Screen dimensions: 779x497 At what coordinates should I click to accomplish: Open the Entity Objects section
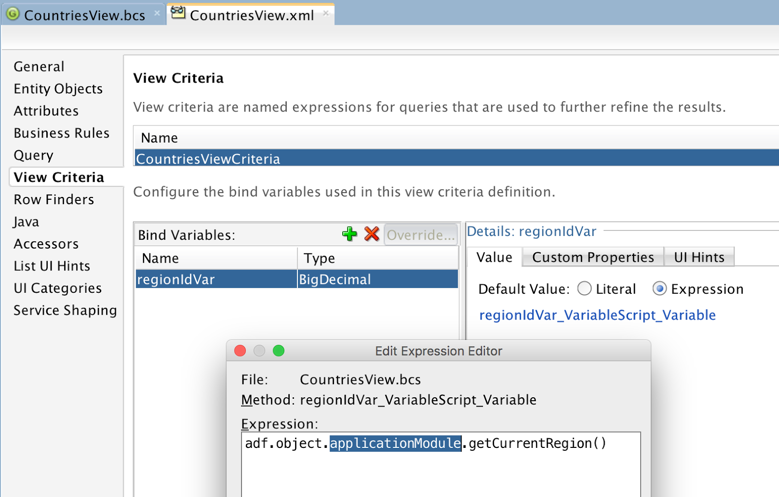[x=58, y=89]
